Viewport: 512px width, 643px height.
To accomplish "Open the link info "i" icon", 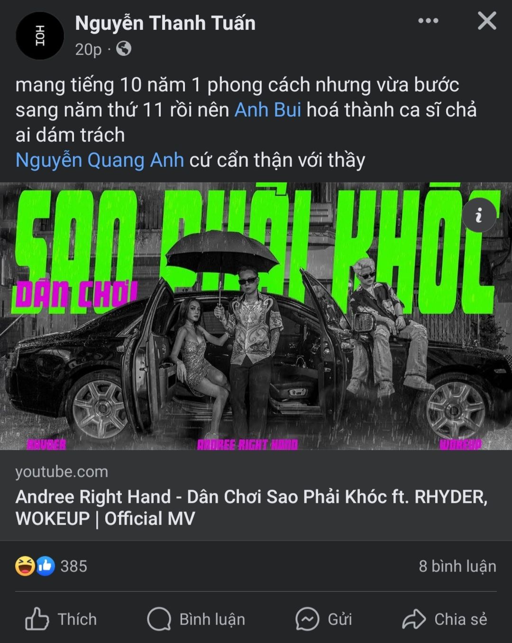I will [479, 215].
